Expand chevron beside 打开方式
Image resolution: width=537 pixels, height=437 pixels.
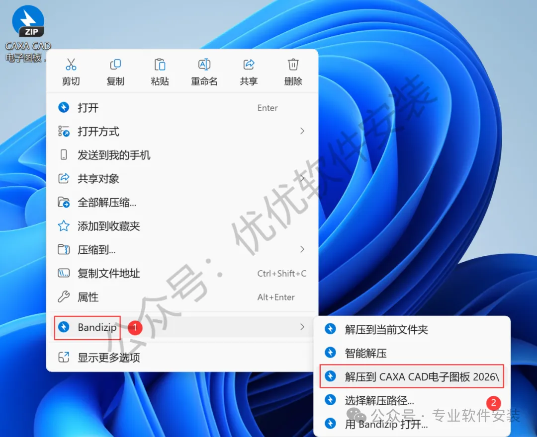pyautogui.click(x=302, y=131)
